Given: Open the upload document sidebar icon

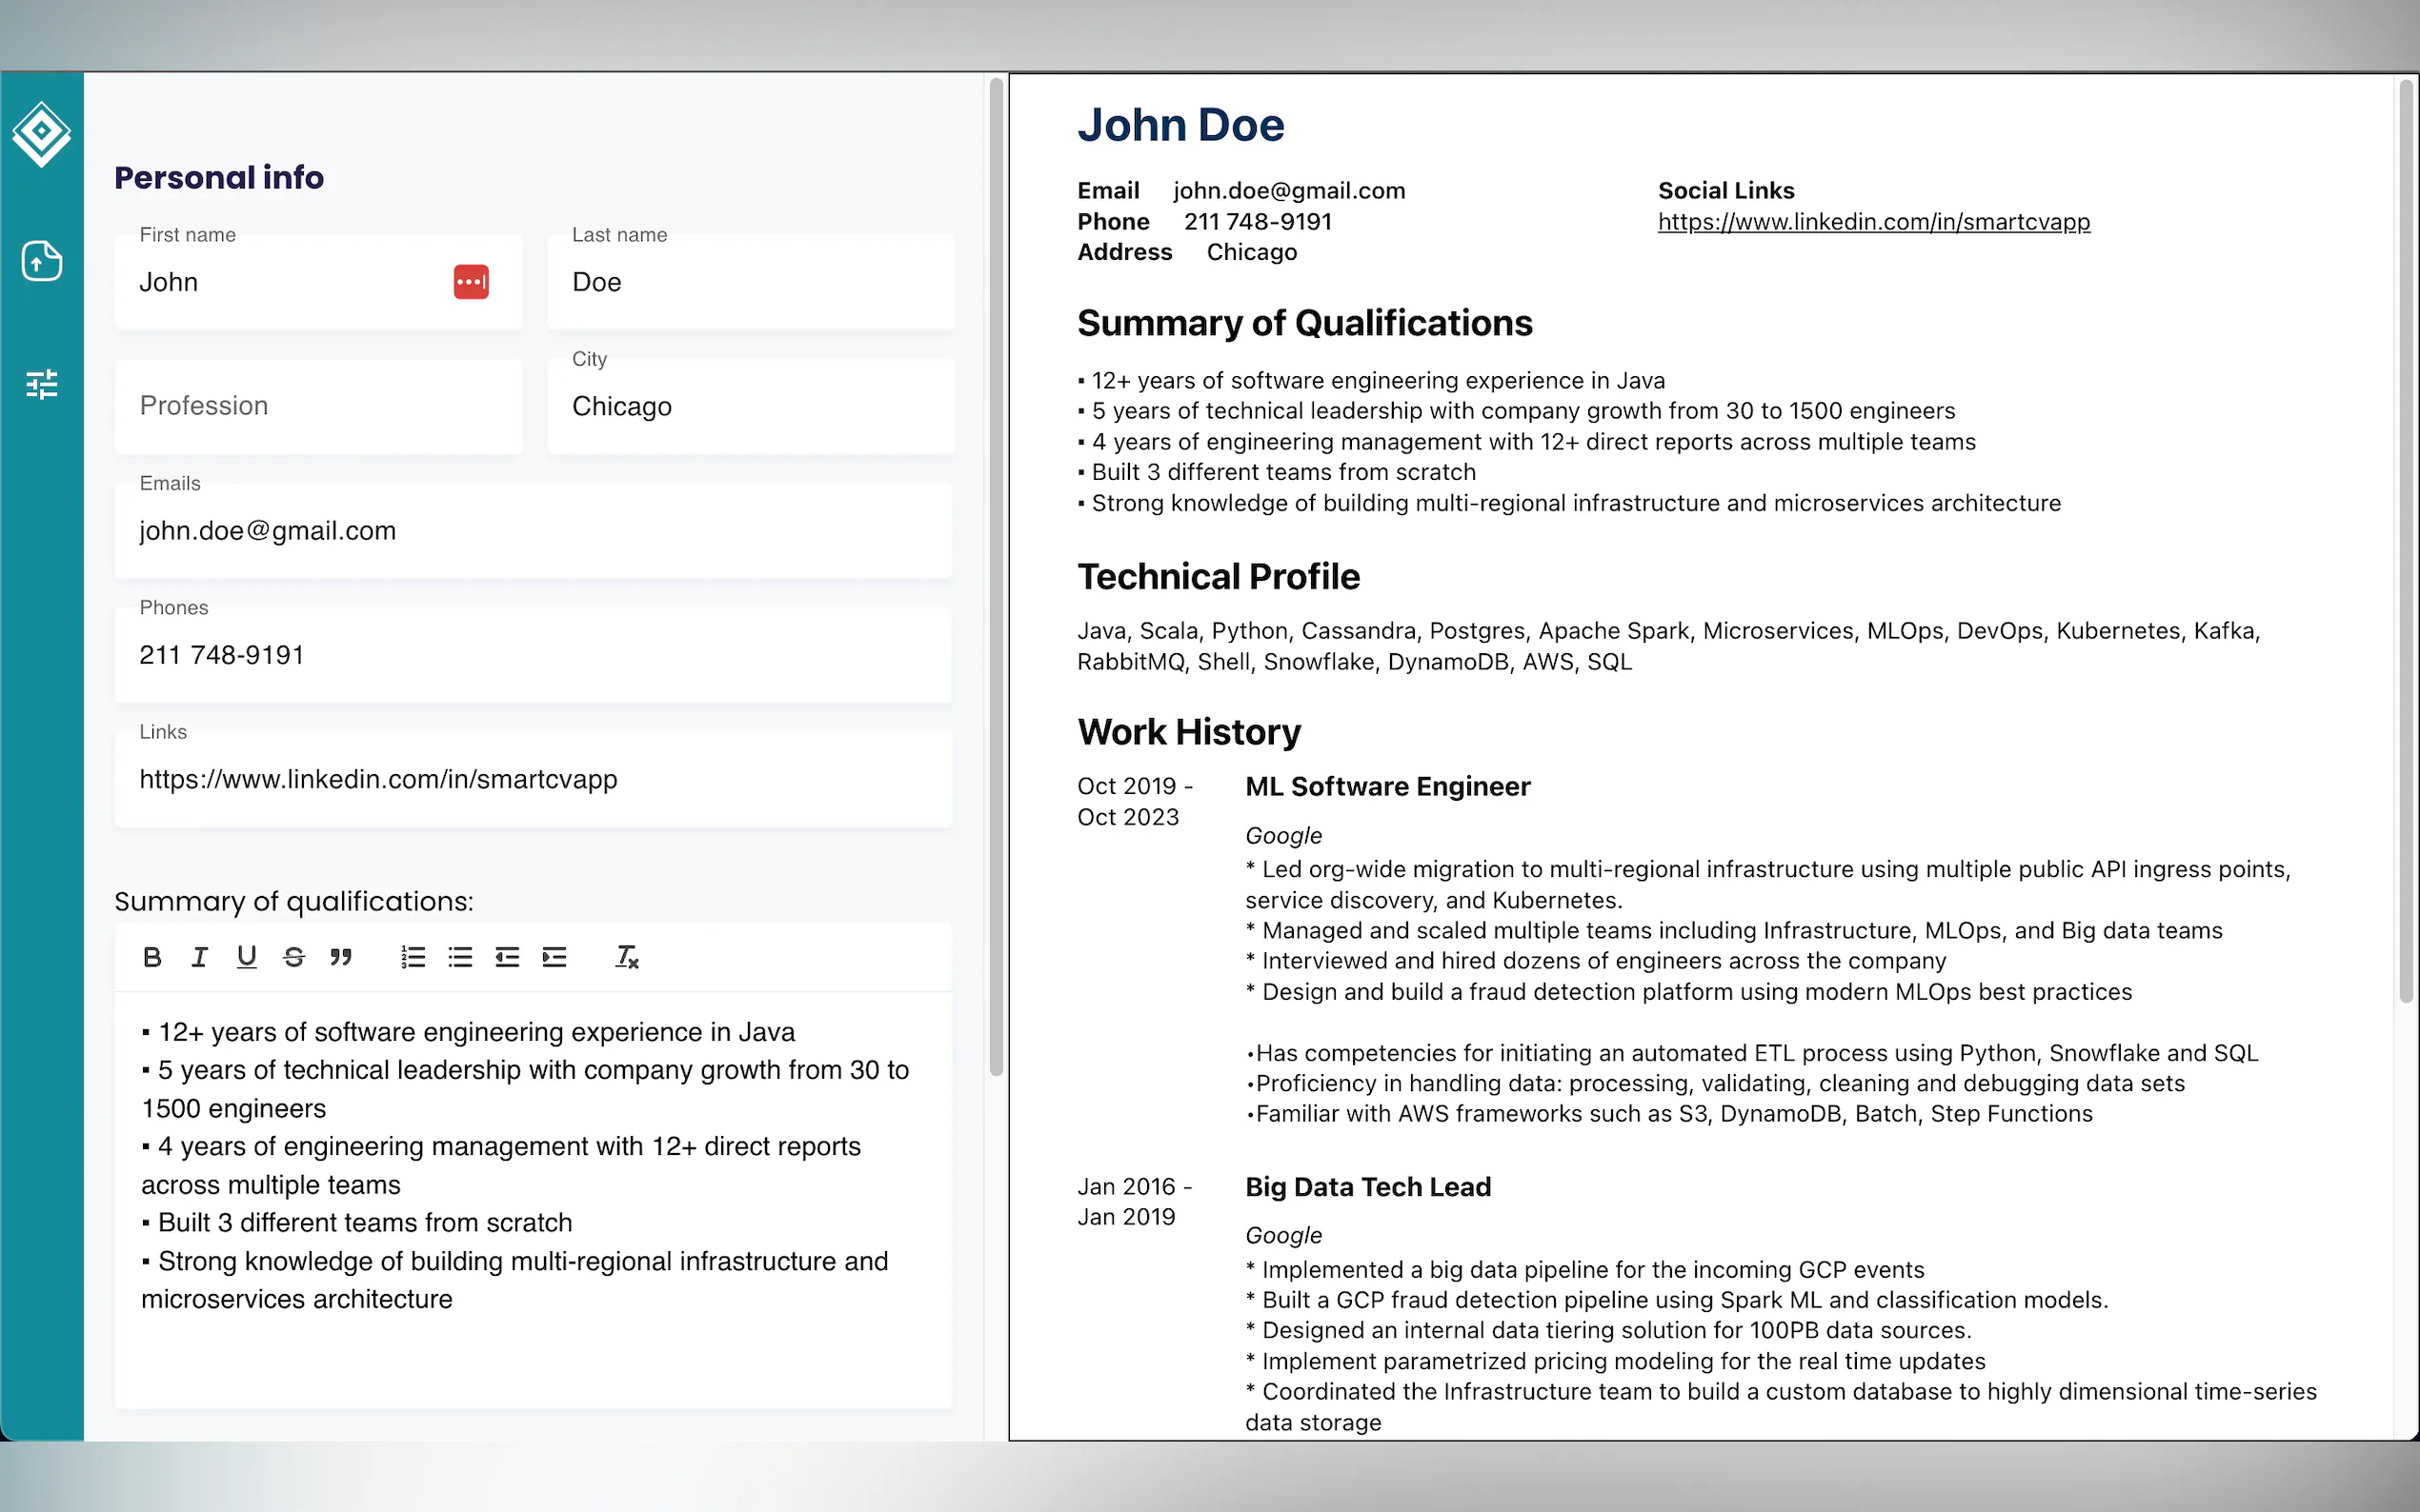Looking at the screenshot, I should [41, 261].
